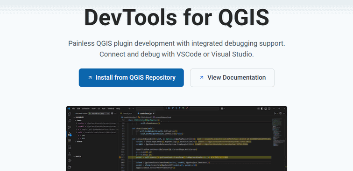Open Go menu in VSCode screenshot
This screenshot has width=353, height=171.
99,109
